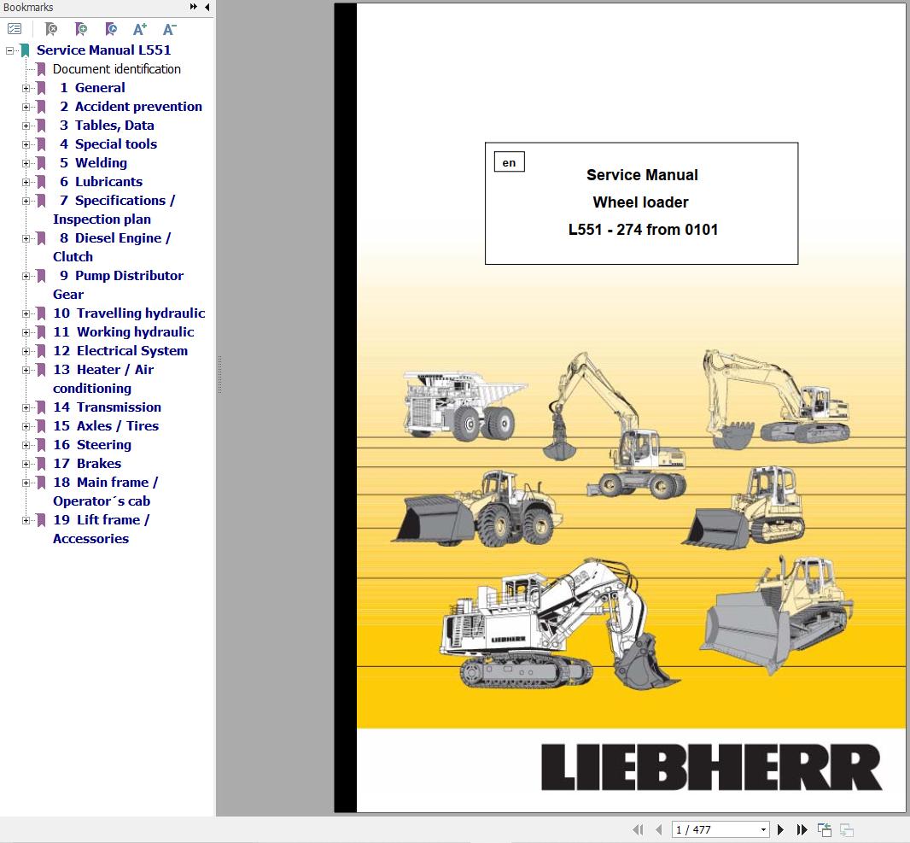
Task: Click the previous view navigation icon
Action: point(824,829)
